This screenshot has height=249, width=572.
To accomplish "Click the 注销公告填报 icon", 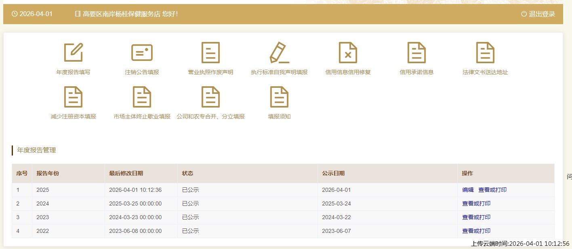I will pyautogui.click(x=142, y=53).
